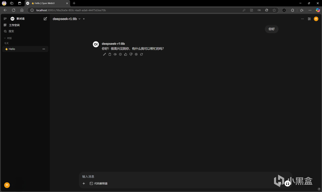The image size is (322, 192).
Task: Edit the deepseek response with the pencil icon
Action: 105,54
